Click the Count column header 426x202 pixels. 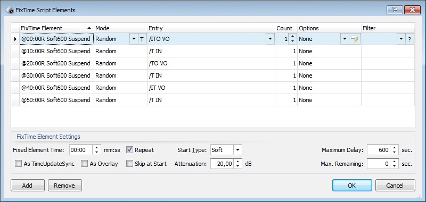pos(286,28)
